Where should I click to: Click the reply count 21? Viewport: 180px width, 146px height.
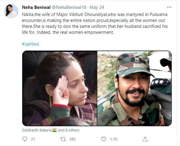click(x=33, y=139)
